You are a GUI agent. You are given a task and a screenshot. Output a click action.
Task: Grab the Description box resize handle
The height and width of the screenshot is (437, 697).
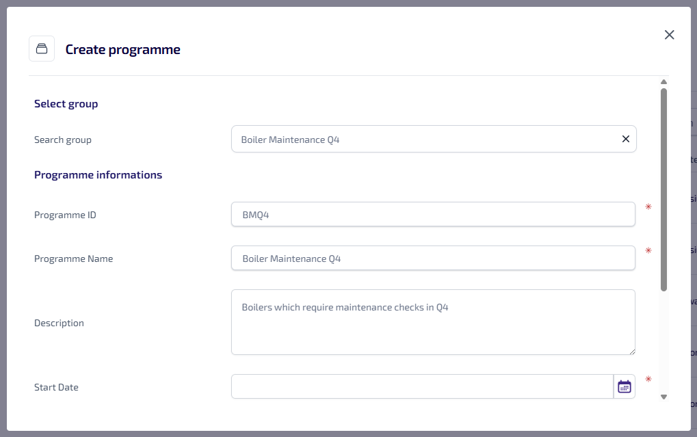tap(631, 351)
